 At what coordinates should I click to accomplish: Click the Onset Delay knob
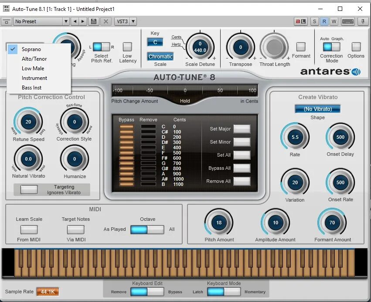tap(340, 137)
